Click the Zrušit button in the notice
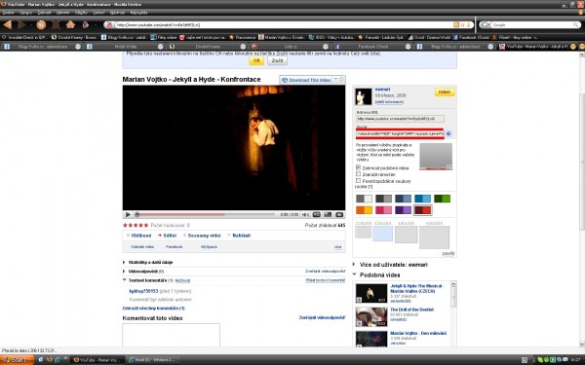This screenshot has width=585, height=365. [277, 60]
